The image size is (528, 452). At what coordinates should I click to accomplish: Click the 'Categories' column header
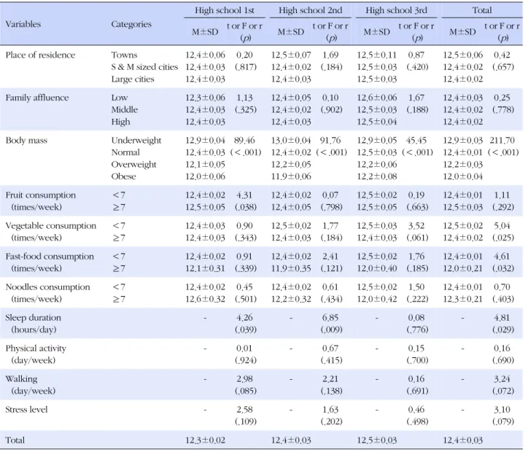[131, 24]
